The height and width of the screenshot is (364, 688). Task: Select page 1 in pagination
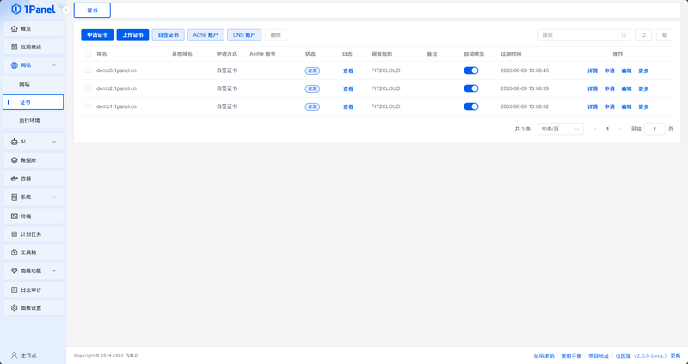607,130
